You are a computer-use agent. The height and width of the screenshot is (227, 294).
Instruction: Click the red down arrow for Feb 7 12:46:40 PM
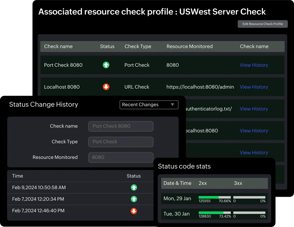134,211
